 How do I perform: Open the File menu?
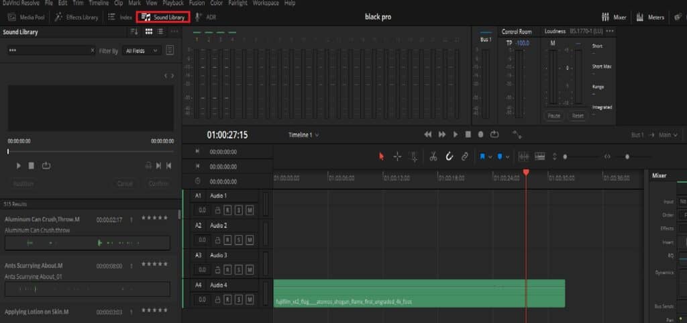pyautogui.click(x=48, y=3)
